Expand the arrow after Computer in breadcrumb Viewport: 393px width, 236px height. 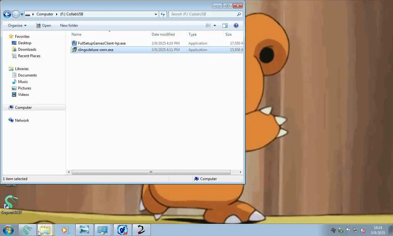57,14
